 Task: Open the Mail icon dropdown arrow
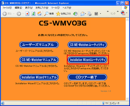click(86, 14)
